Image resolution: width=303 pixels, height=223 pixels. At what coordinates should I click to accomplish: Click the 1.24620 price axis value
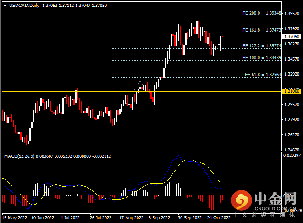(292, 150)
